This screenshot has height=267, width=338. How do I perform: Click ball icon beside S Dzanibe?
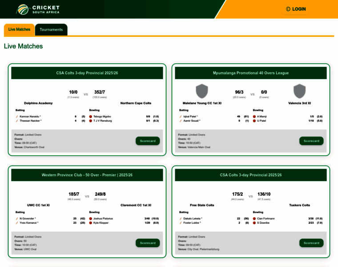[254, 223]
